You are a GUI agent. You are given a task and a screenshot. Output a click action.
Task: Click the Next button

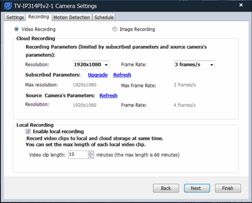tap(195, 188)
